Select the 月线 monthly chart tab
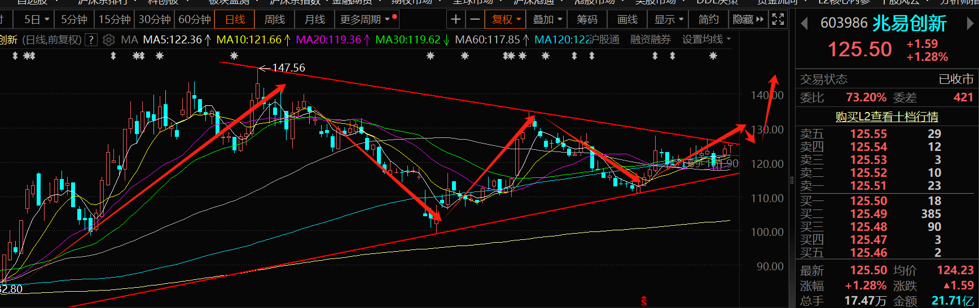Screen dimensions: 979x308 [315, 20]
